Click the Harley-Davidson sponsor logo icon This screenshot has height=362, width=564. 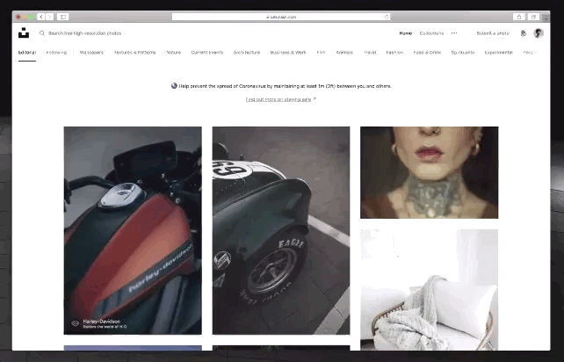click(x=76, y=323)
